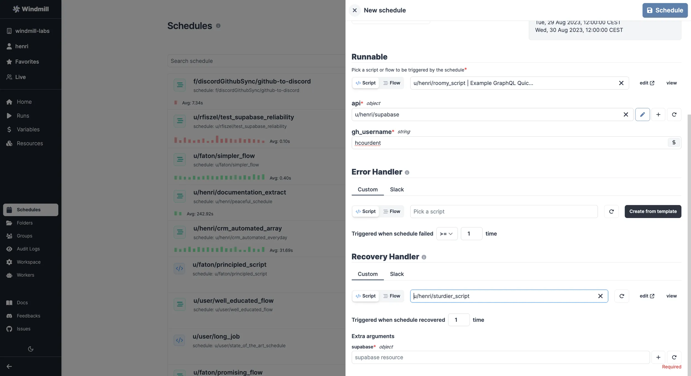The image size is (691, 376).
Task: Clear the u/henri/sturdier_script selection
Action: click(600, 296)
